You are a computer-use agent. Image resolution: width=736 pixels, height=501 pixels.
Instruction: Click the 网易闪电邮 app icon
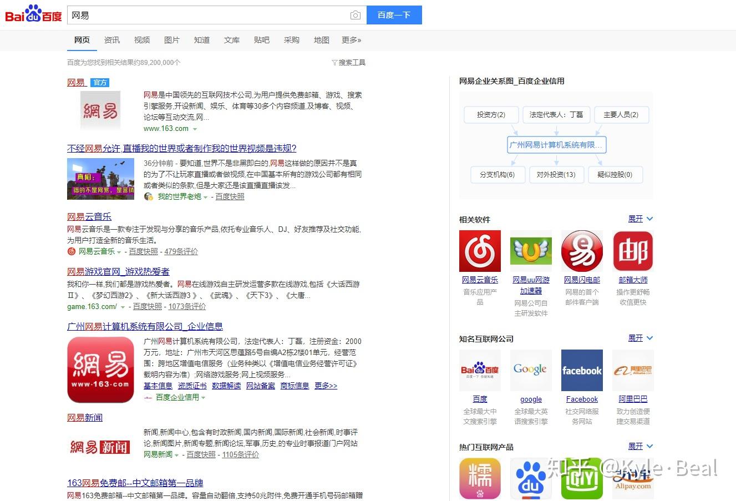click(x=582, y=250)
